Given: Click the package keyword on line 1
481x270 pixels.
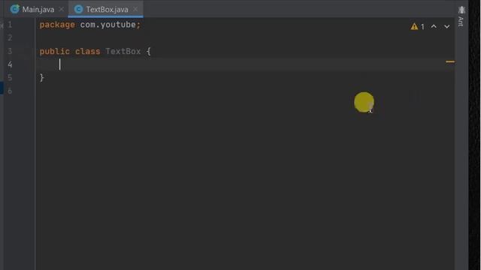Looking at the screenshot, I should 57,25.
